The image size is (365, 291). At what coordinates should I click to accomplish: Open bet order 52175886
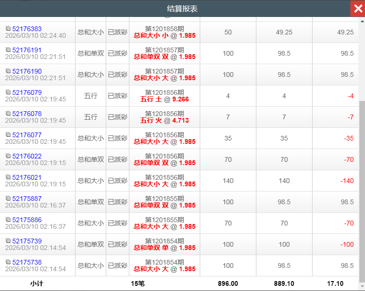(27, 220)
